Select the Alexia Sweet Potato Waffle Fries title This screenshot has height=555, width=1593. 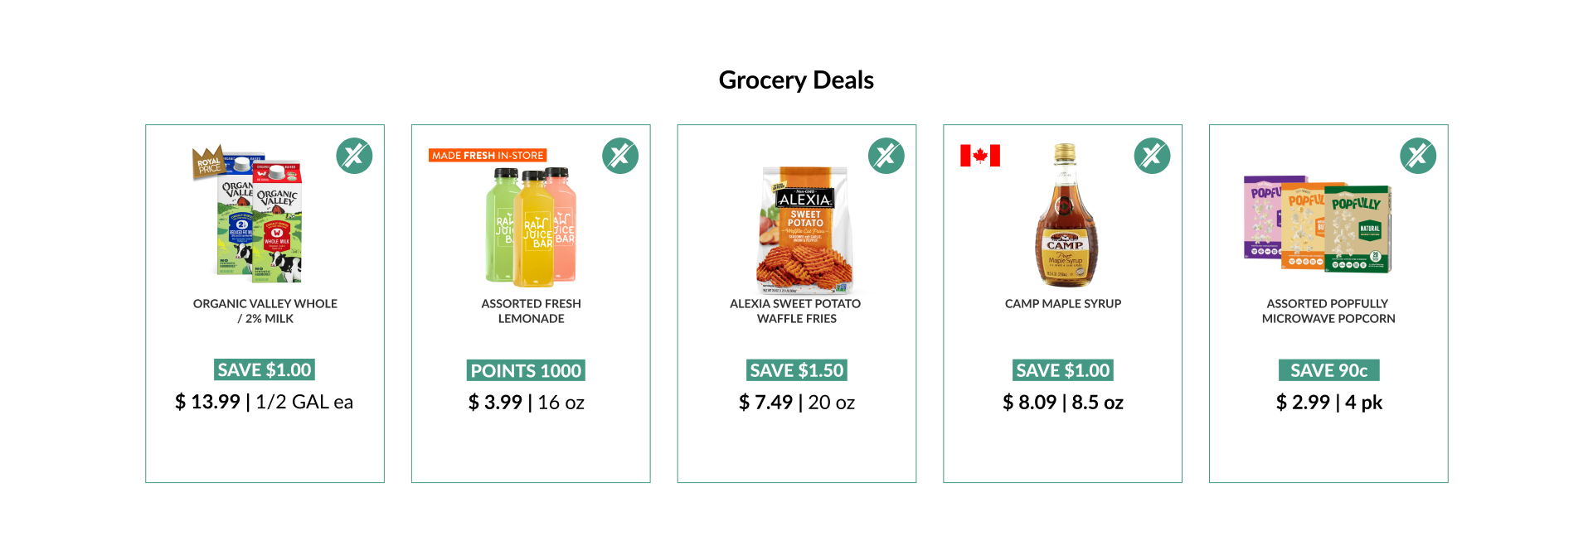(x=796, y=311)
